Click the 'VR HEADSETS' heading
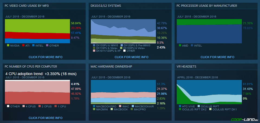 click(186, 66)
